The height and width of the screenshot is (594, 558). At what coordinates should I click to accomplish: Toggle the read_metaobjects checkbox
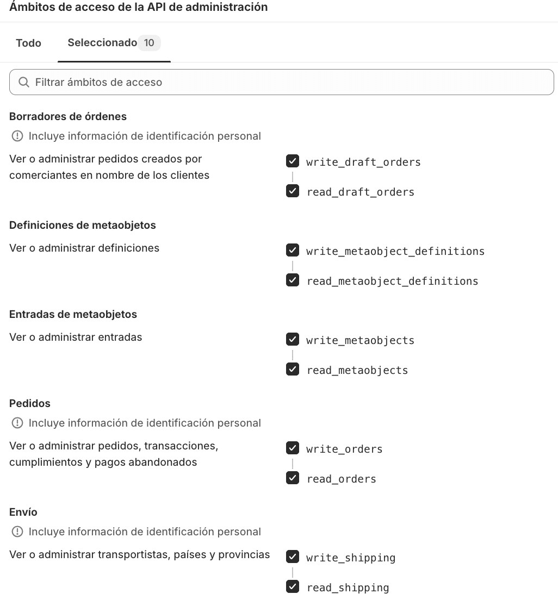coord(293,369)
